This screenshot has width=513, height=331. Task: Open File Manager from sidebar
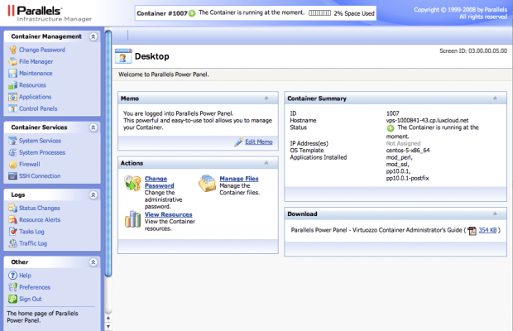pyautogui.click(x=36, y=61)
